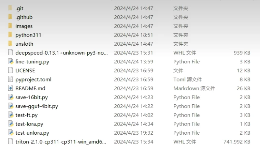This screenshot has height=150, width=260.
Task: Select the LICENSE file name
Action: [x=25, y=71]
